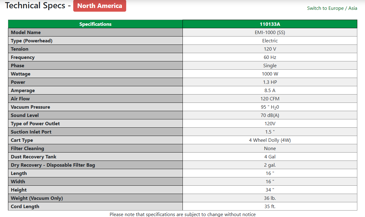Click the specifications subject to change note
Image resolution: width=365 pixels, height=217 pixels.
[x=182, y=215]
